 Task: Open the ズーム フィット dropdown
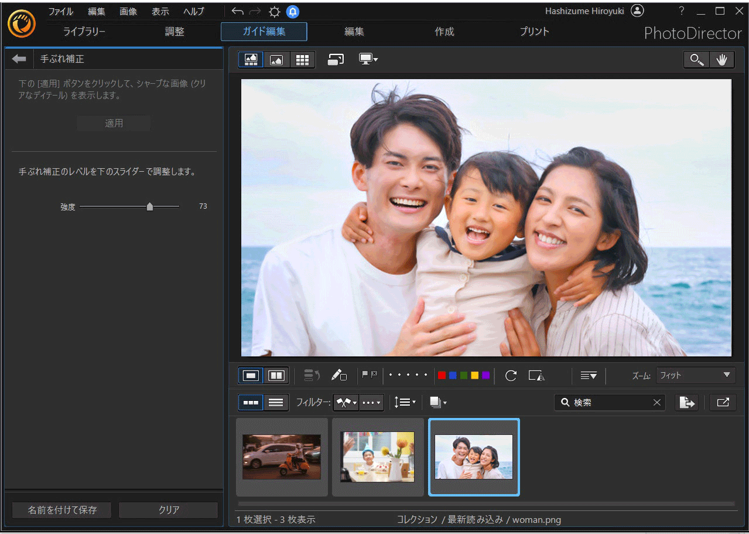point(696,376)
